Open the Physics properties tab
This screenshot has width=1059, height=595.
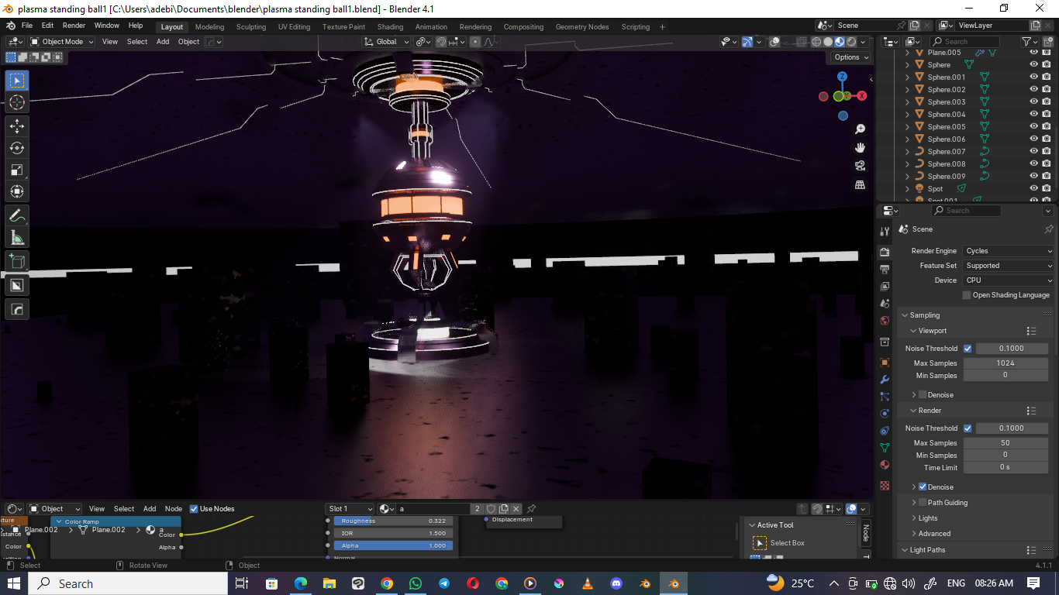coord(885,414)
